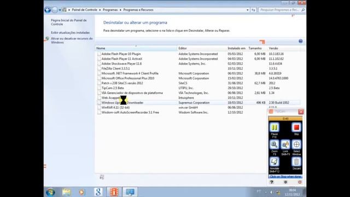The height and width of the screenshot is (197, 350).
Task: Select TipCam 2.5 Beta entry
Action: [113, 88]
